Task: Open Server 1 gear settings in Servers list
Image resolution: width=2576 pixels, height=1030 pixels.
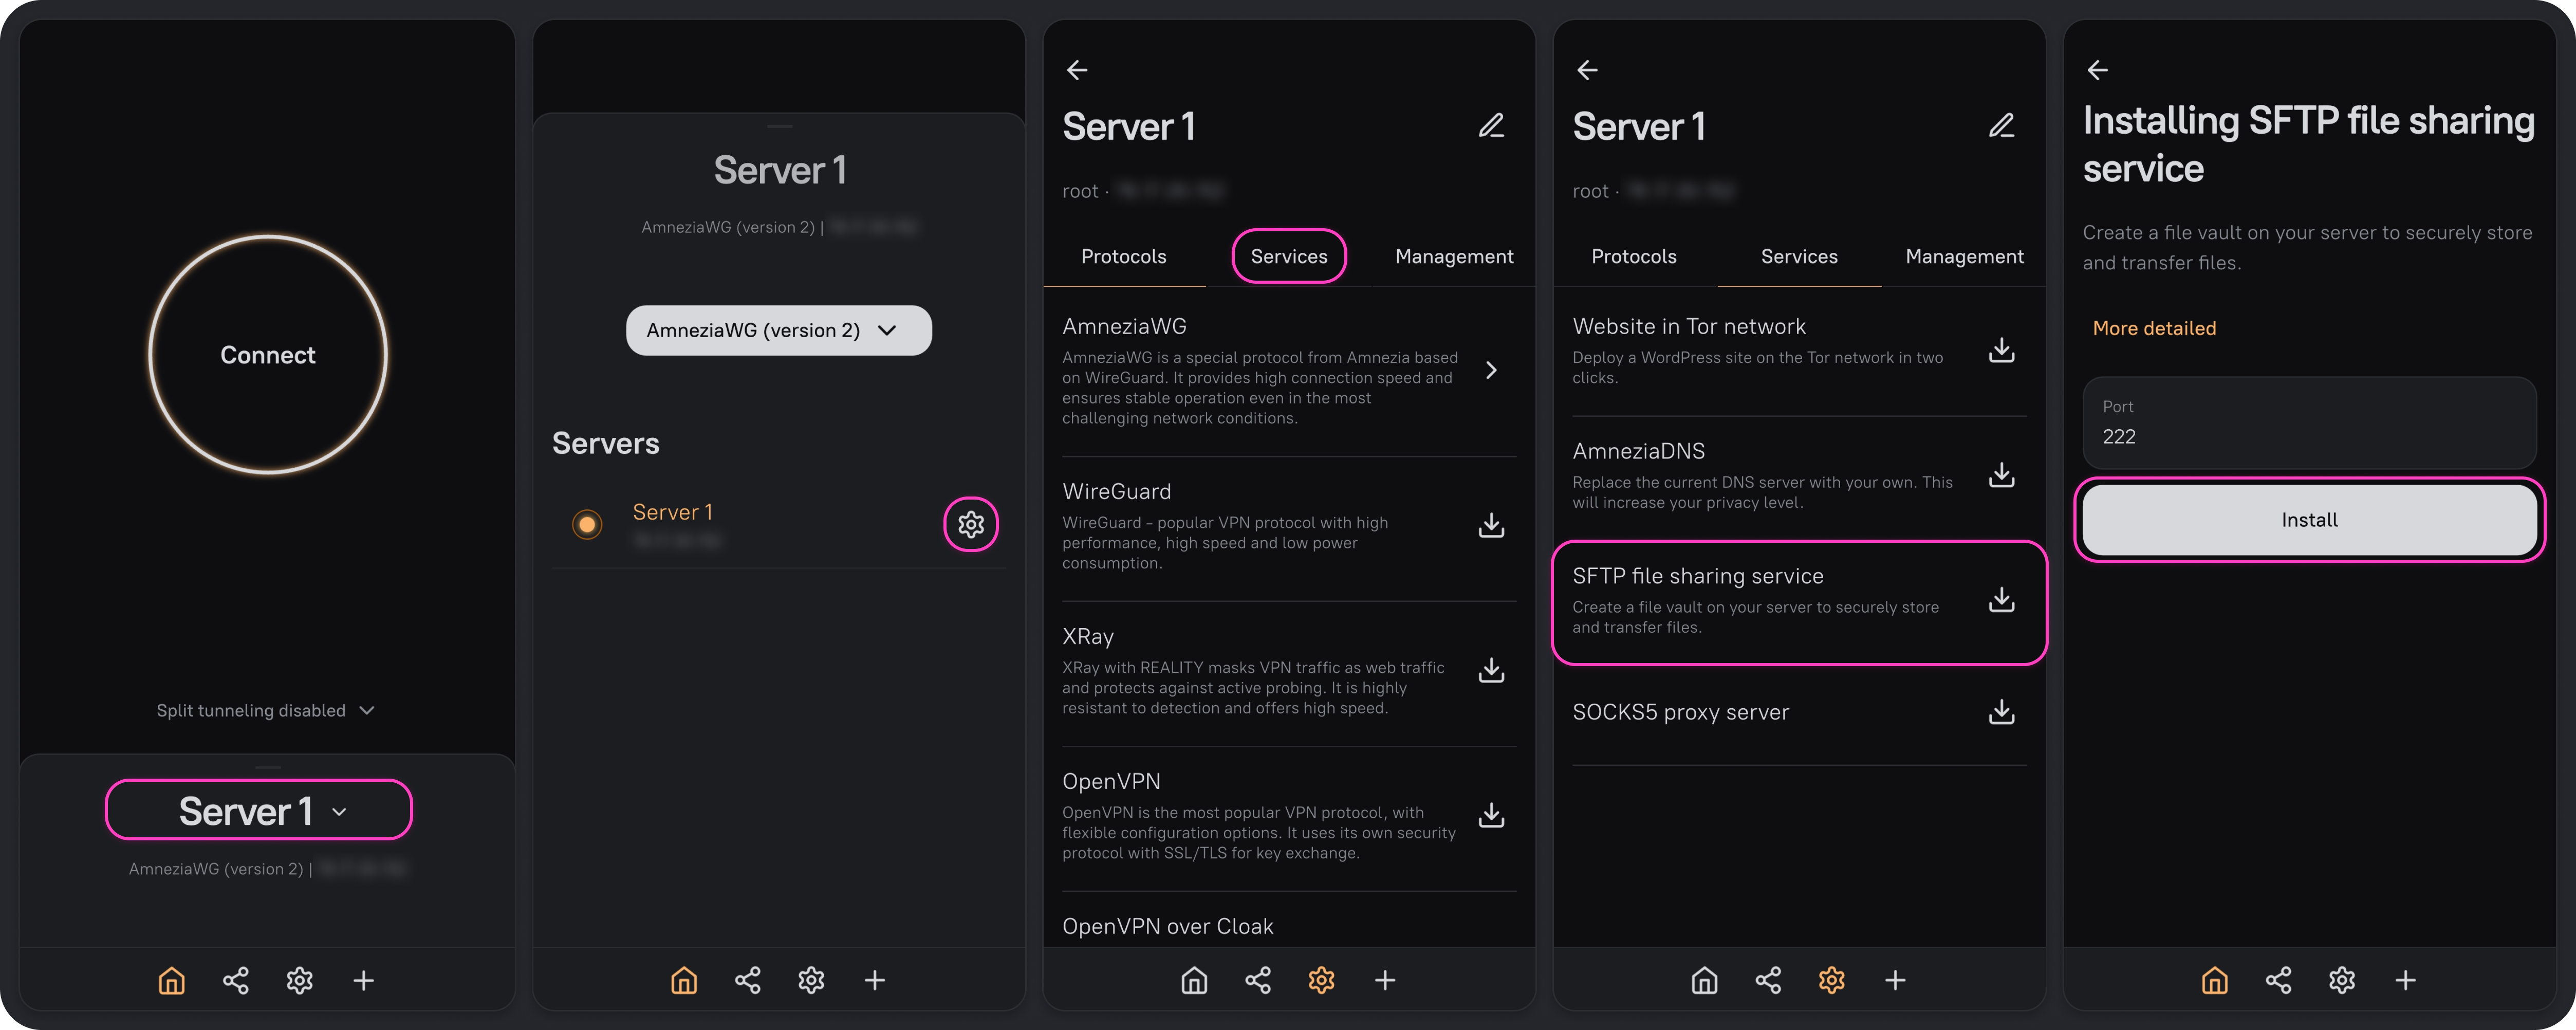Action: tap(971, 524)
